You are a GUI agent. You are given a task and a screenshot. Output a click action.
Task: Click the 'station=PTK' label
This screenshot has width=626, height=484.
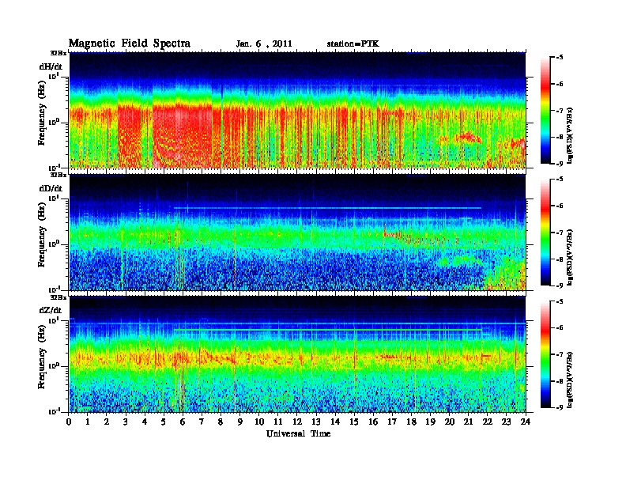point(353,44)
